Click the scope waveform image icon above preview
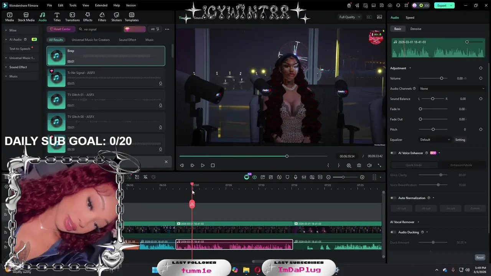Viewport: 491px width, 276px height. (x=379, y=17)
